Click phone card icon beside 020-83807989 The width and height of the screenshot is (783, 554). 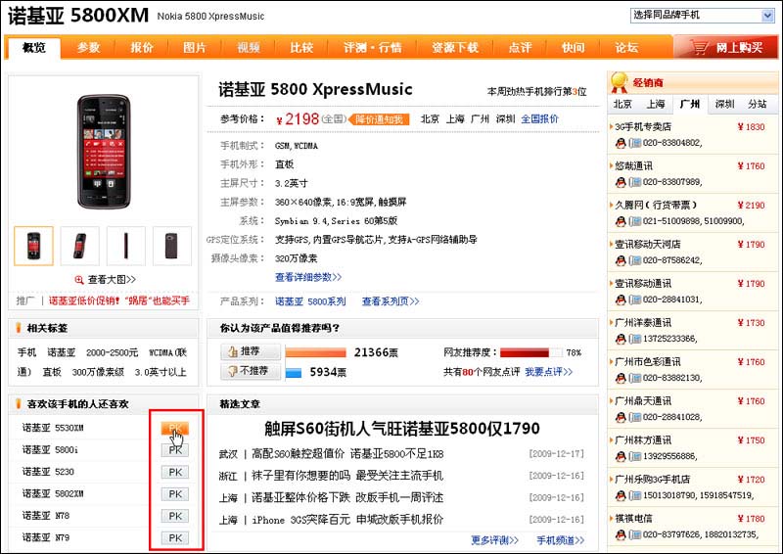coord(634,182)
